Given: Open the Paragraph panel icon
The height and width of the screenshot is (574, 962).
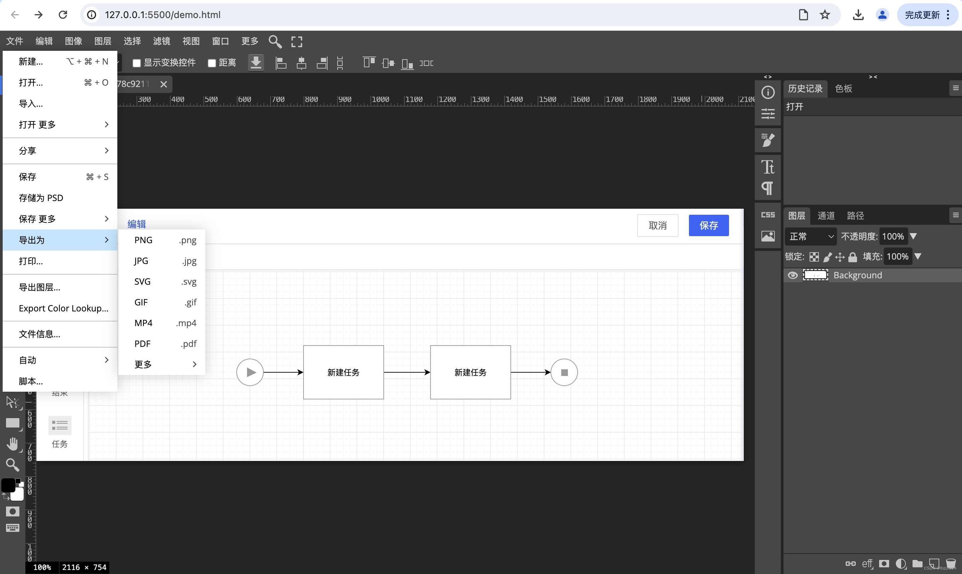Looking at the screenshot, I should pos(767,188).
